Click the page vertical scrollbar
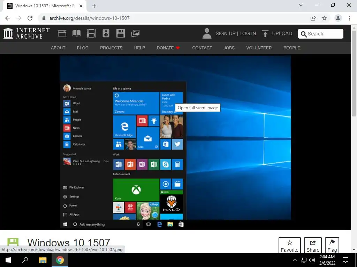 (x=354, y=74)
